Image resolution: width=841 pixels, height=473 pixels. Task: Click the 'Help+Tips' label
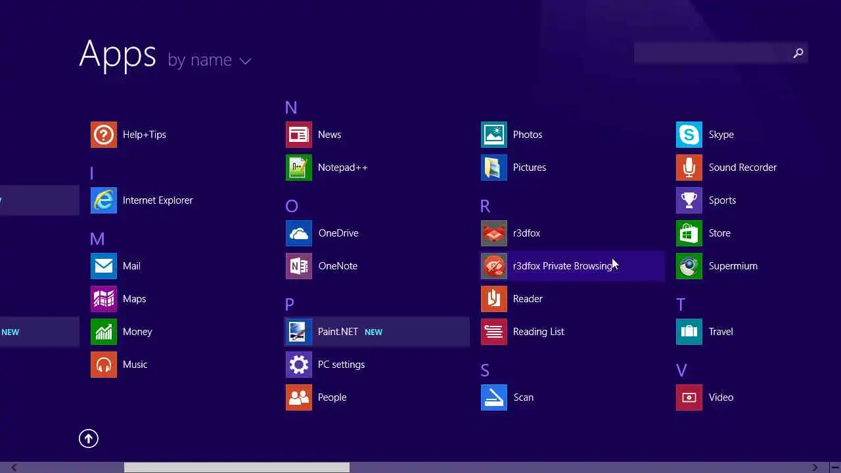tap(145, 135)
